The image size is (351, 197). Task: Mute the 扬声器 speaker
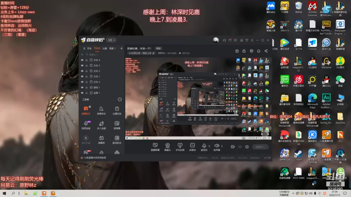click(x=216, y=147)
